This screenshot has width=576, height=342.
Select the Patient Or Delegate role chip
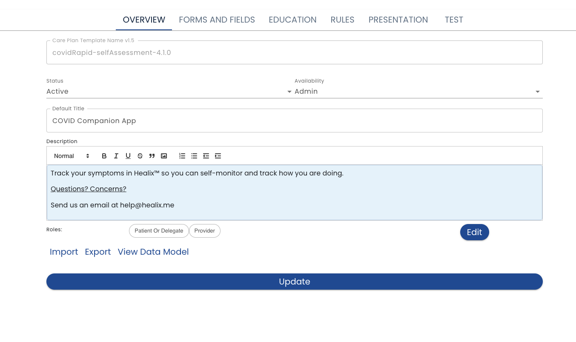[x=159, y=231]
